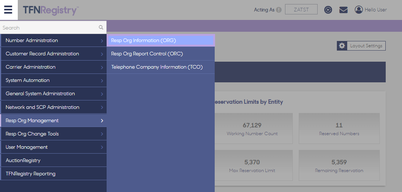Click the circular play tutorial icon
Screen dimensions: 402x192
[x=328, y=10]
